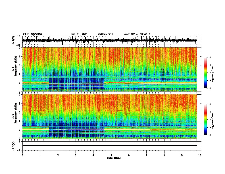Click time axis tick label "3"

(x=76, y=155)
